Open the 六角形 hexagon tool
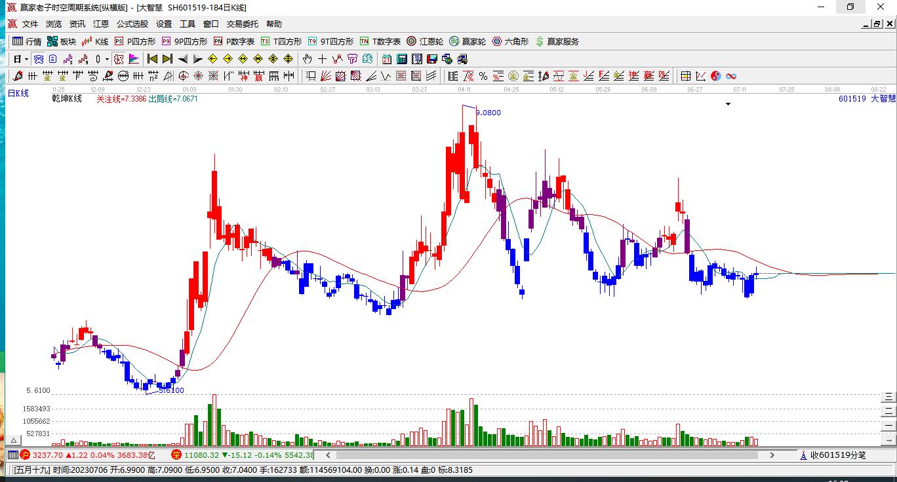 pos(511,41)
